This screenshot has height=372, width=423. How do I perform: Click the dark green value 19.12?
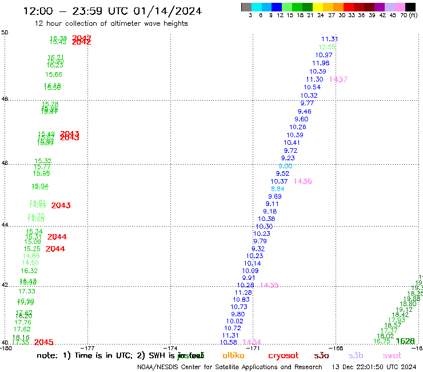click(x=404, y=310)
